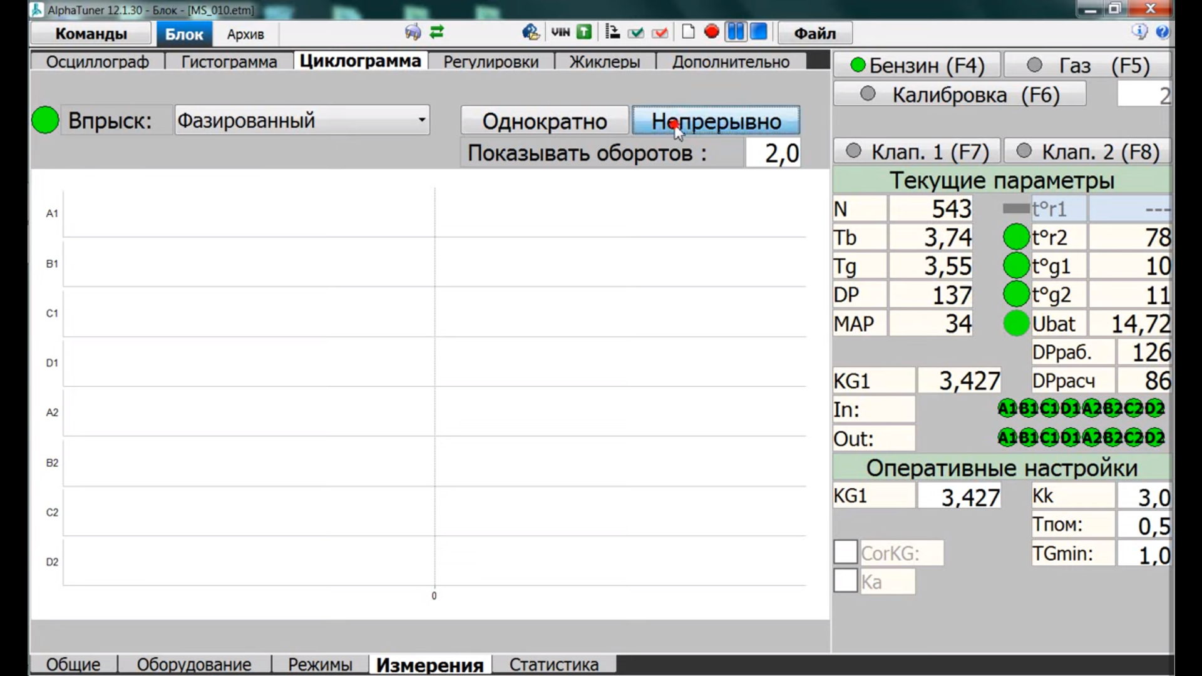The image size is (1202, 676).
Task: Click the green swap arrows toolbar icon
Action: pos(437,32)
